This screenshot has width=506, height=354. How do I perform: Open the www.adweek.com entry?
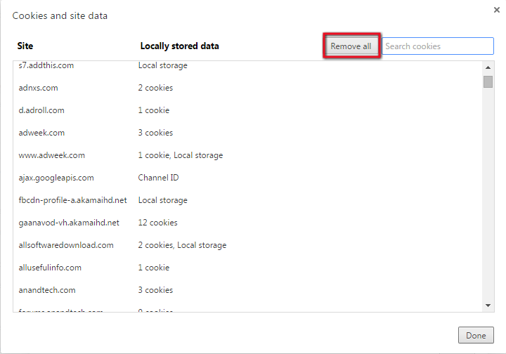click(51, 155)
